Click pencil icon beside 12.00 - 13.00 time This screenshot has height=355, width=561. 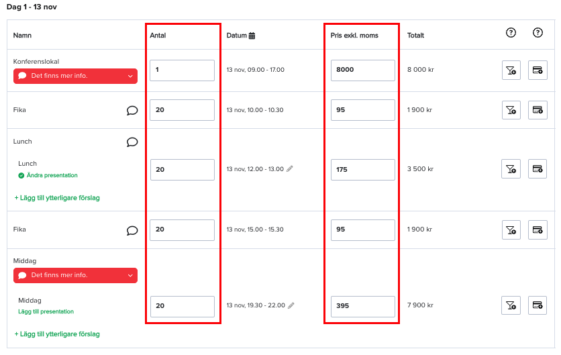[290, 168]
